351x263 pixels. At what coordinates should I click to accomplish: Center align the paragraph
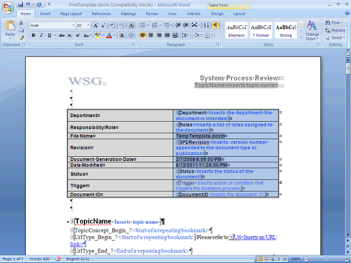point(151,35)
